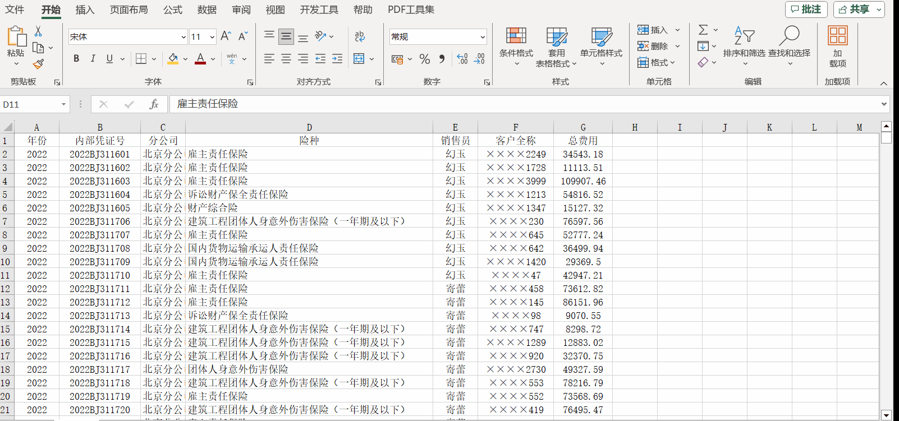Click the Percent Style icon
The height and width of the screenshot is (421, 899).
[x=425, y=59]
